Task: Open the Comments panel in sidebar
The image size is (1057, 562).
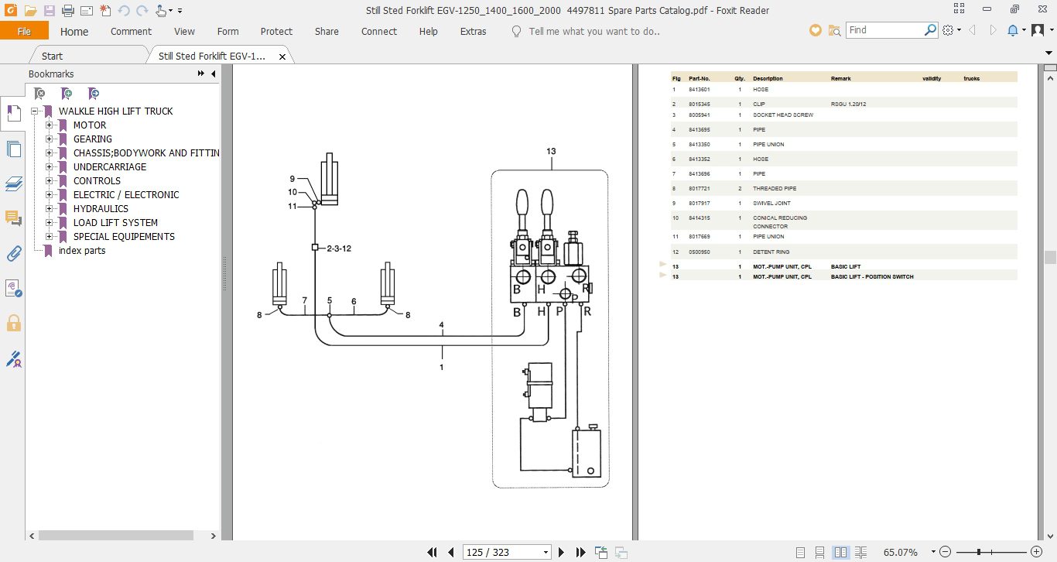Action: click(x=13, y=218)
